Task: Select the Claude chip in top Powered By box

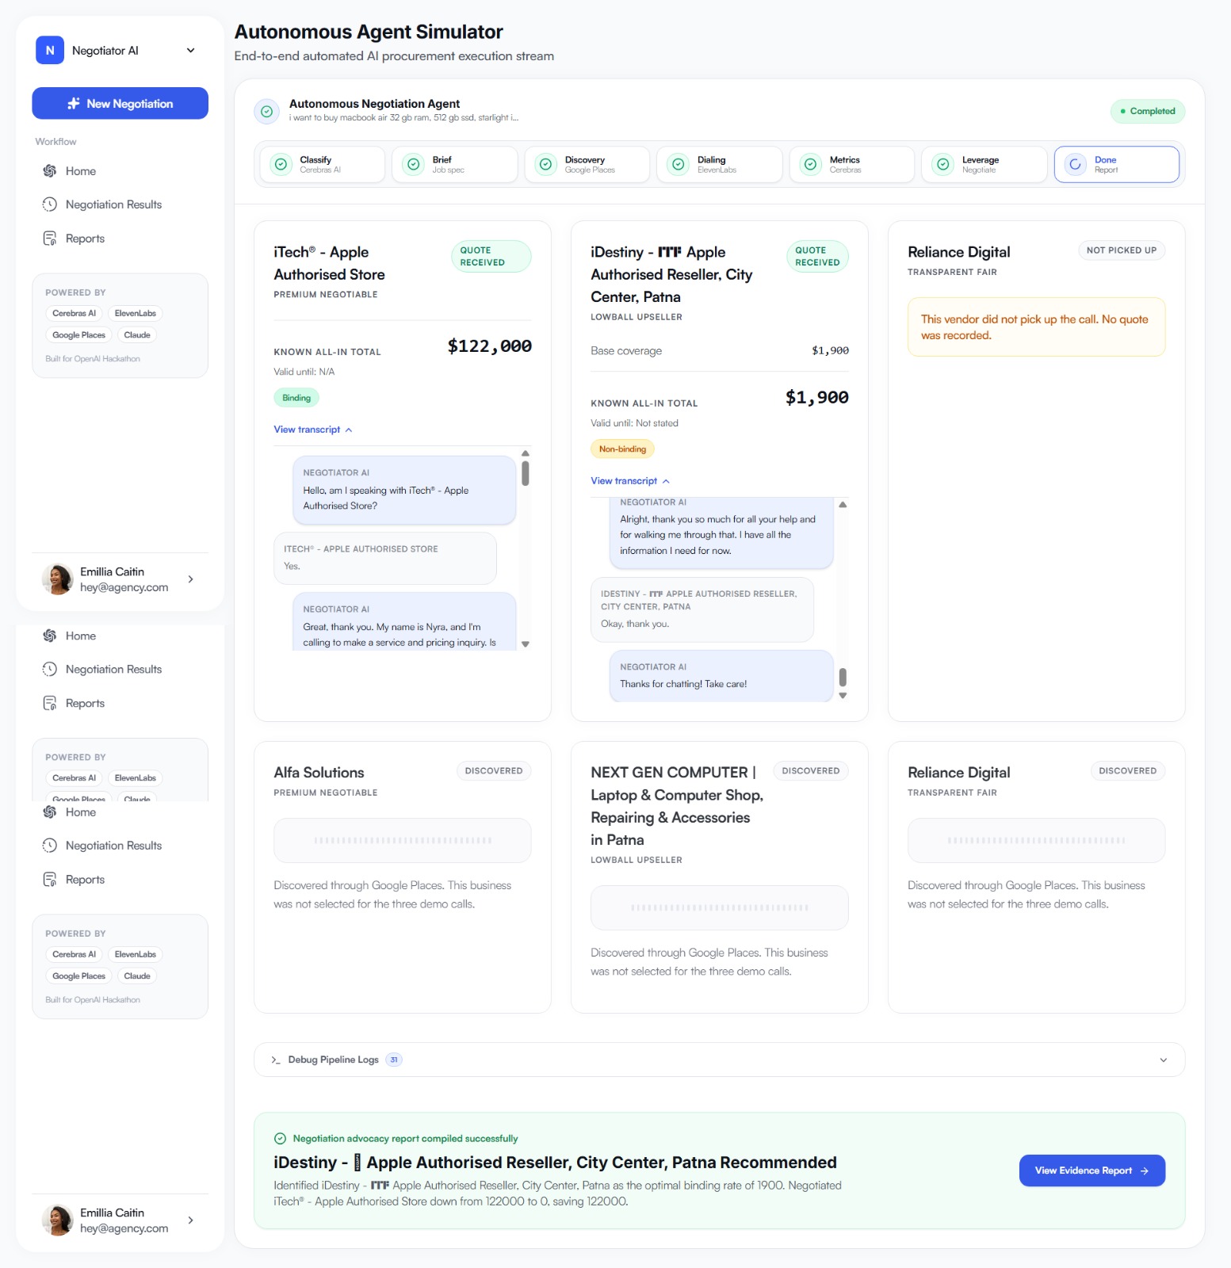Action: click(x=137, y=335)
